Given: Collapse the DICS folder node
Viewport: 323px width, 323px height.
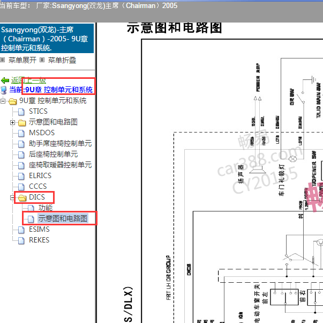Looking at the screenshot, I should 12,198.
